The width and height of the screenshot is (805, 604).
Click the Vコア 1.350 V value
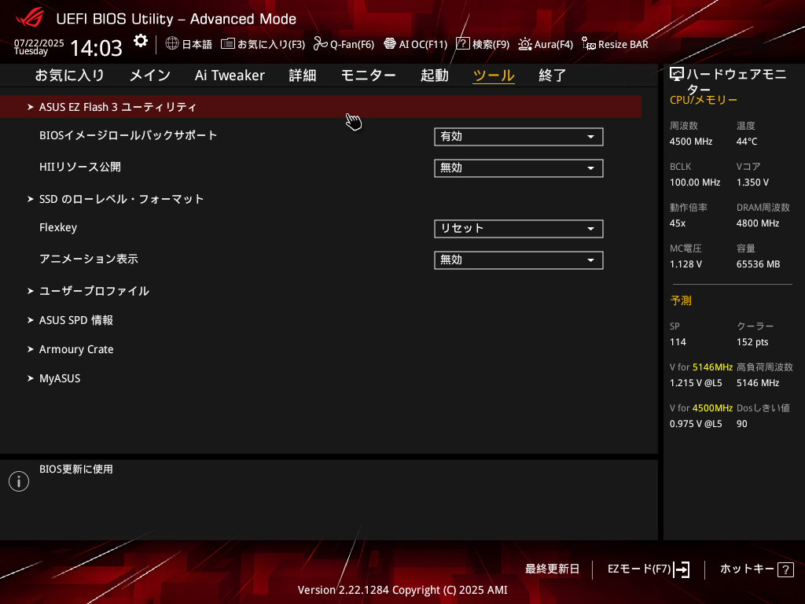752,182
